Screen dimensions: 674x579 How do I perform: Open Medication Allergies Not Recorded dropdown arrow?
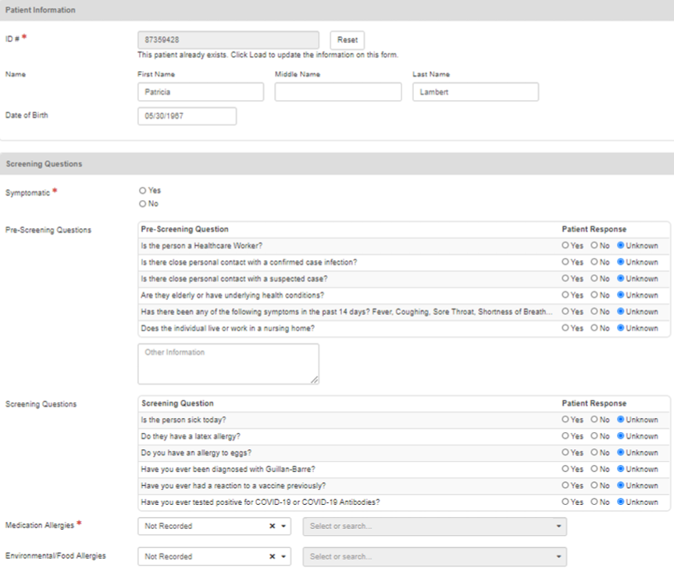coord(284,526)
